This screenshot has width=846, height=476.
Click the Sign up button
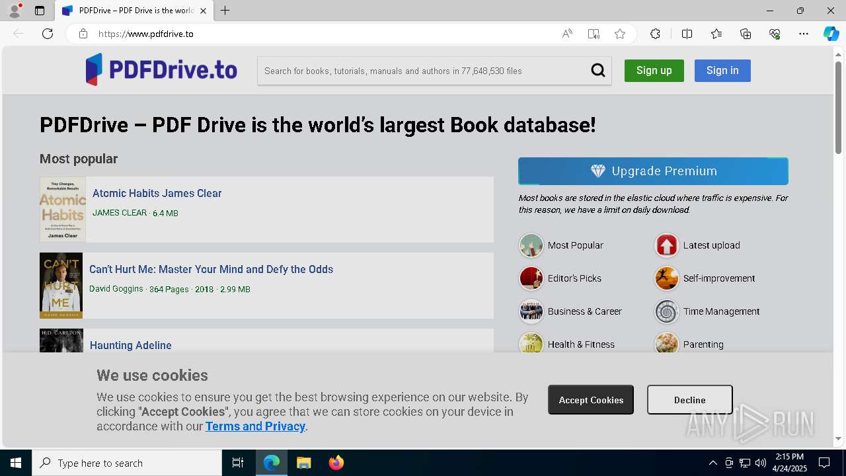point(654,71)
